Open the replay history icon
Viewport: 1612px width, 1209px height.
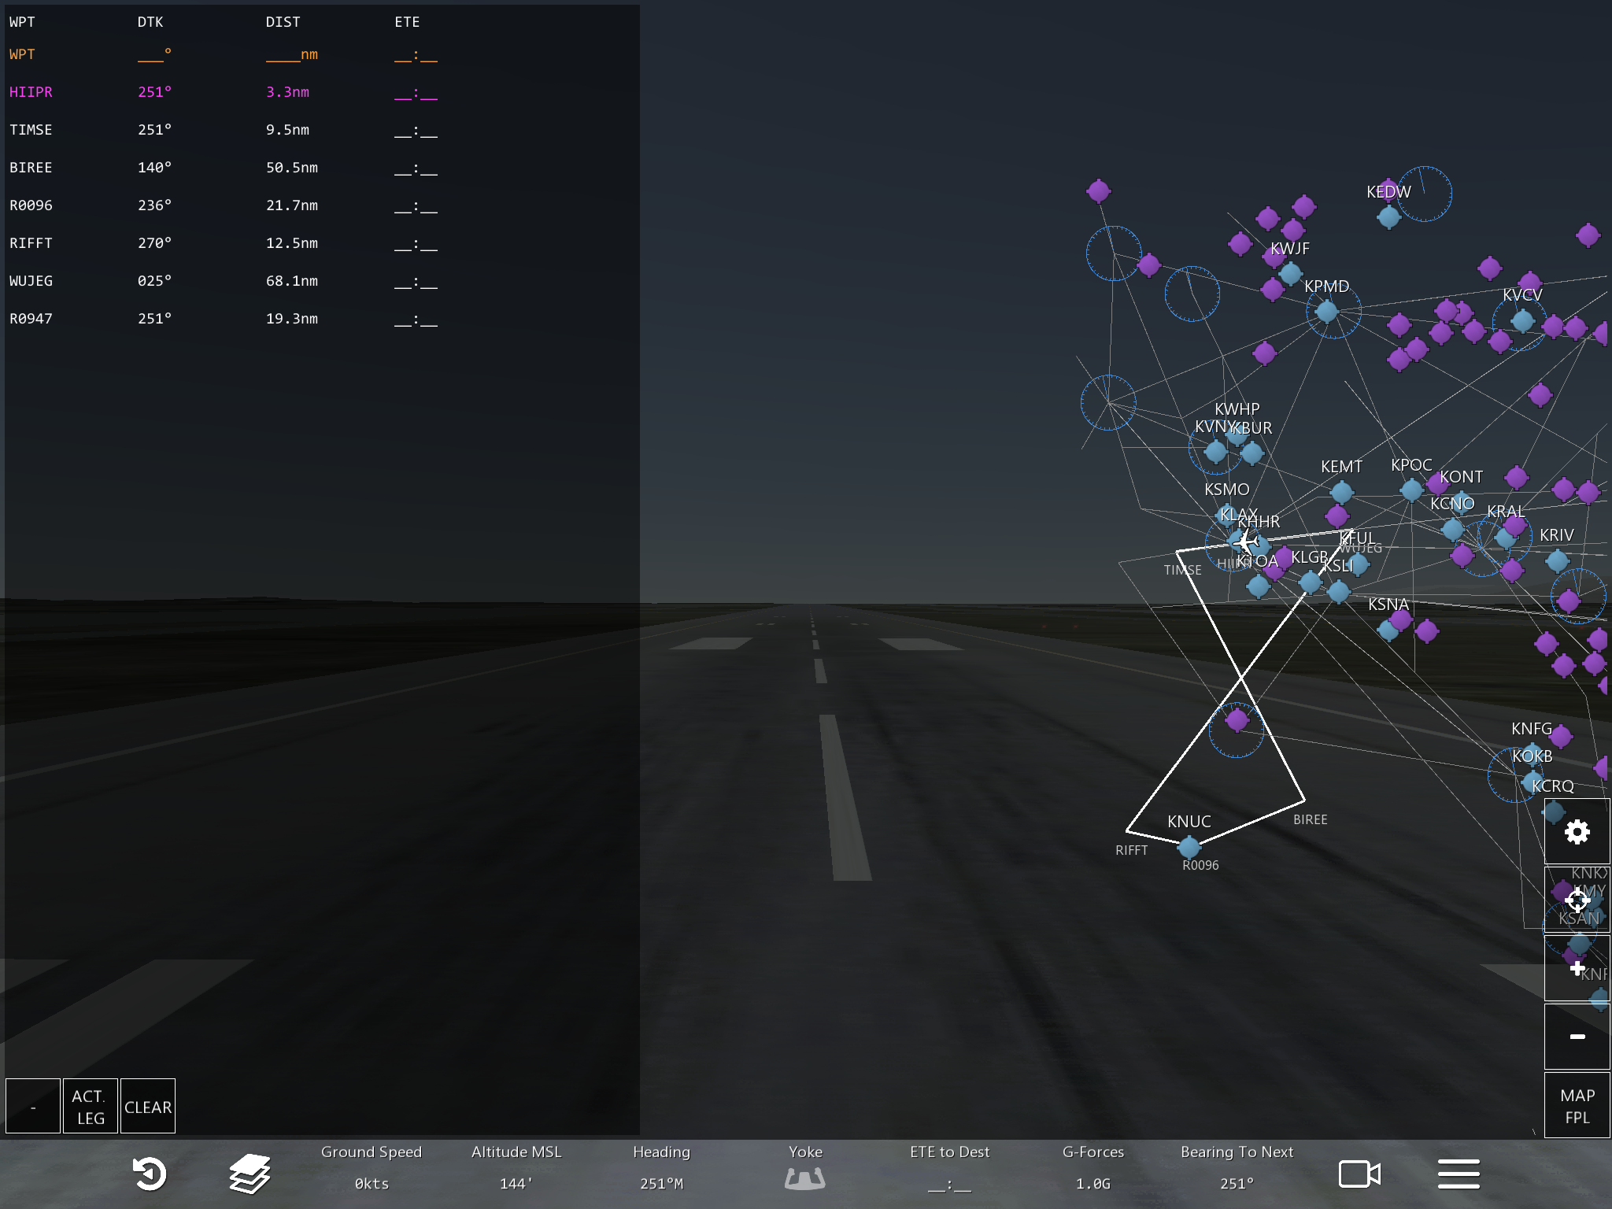coord(149,1174)
